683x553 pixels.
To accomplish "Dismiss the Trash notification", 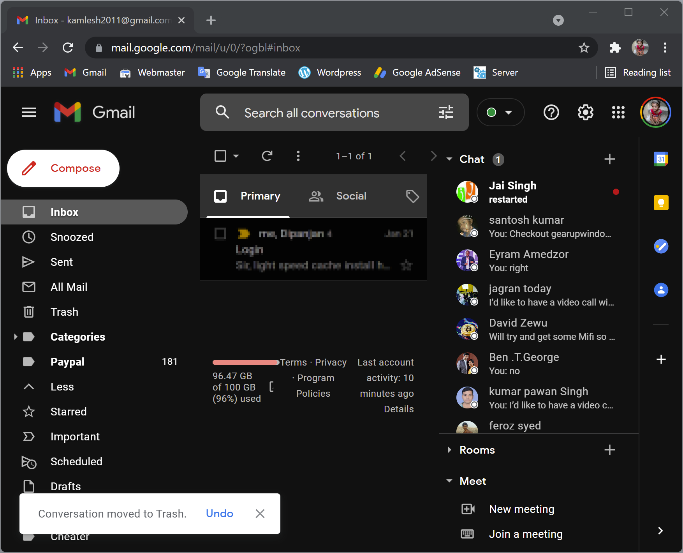I will (x=260, y=514).
